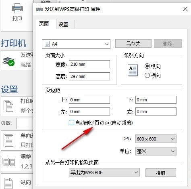Click the single-sided print icon
Image resolution: width=191 pixels, height=189 pixels.
tap(8, 141)
